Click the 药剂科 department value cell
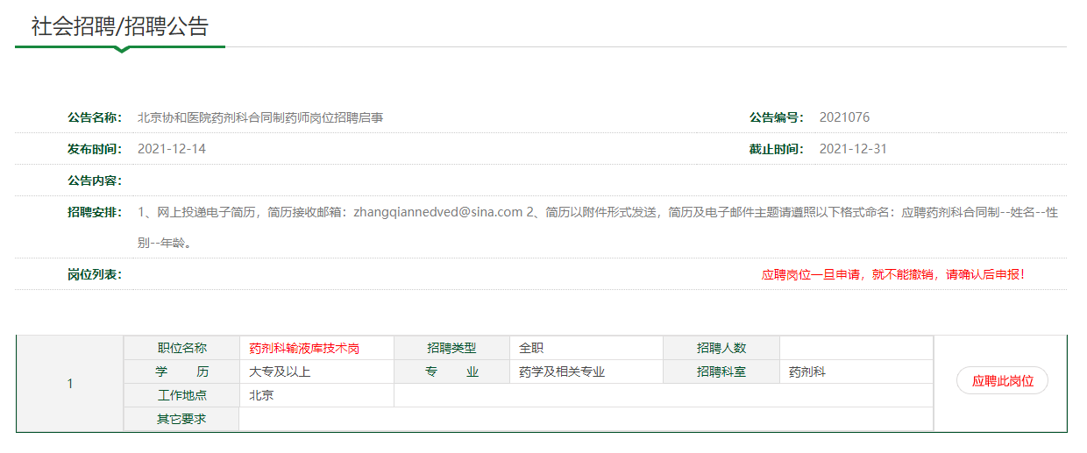 856,372
